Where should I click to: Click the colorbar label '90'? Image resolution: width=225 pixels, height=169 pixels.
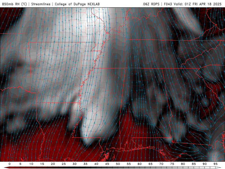coord(205,164)
